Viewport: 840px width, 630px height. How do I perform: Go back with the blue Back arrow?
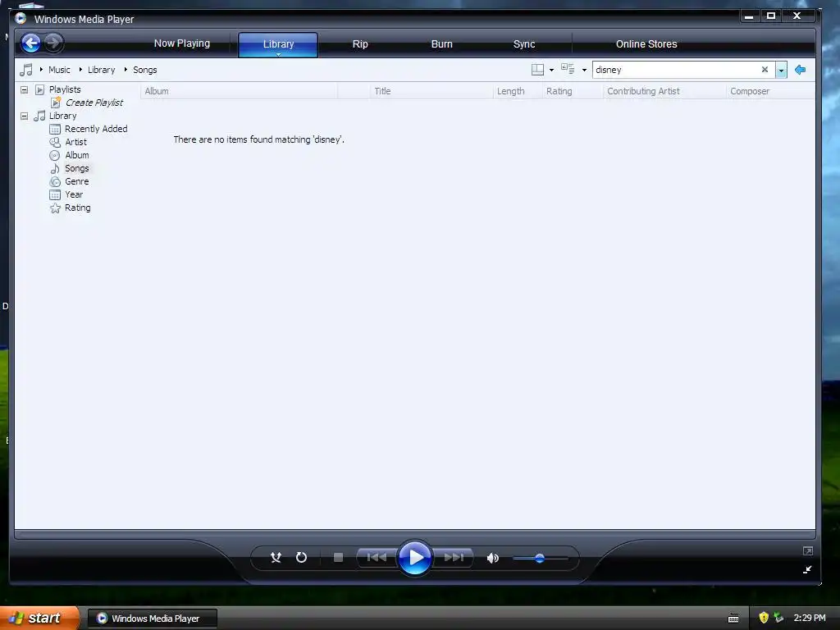[x=30, y=43]
